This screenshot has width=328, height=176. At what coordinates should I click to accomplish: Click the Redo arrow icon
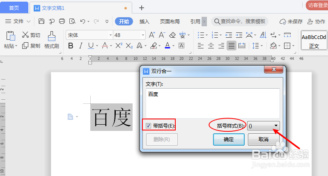coord(96,21)
